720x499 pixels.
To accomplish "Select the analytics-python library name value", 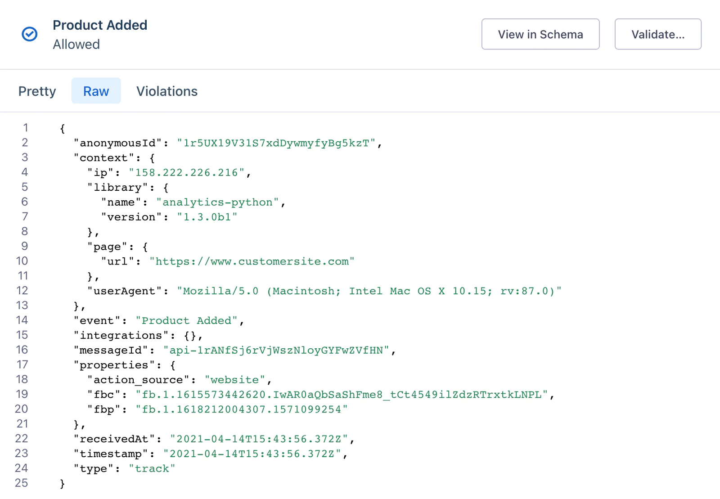I will point(218,202).
